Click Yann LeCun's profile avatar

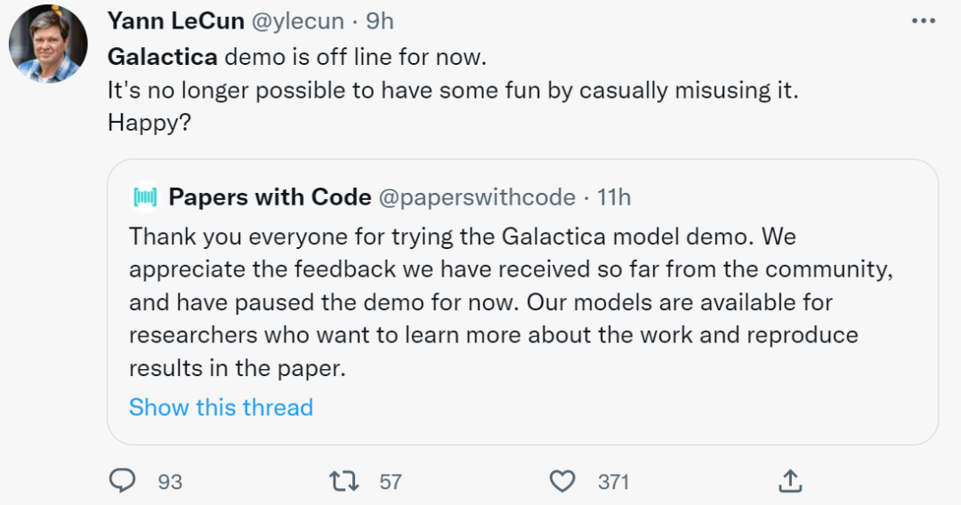[x=48, y=44]
